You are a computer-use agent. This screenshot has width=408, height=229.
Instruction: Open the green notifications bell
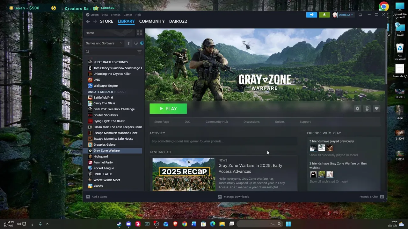pyautogui.click(x=324, y=15)
